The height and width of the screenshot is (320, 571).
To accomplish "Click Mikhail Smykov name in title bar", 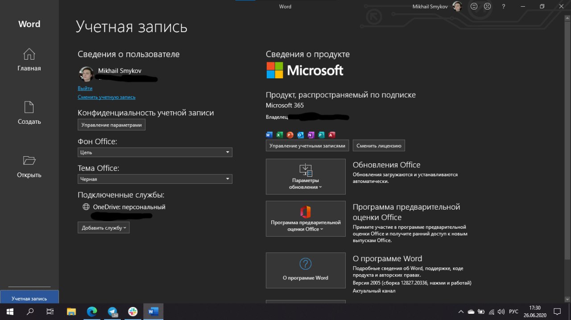I will (430, 6).
